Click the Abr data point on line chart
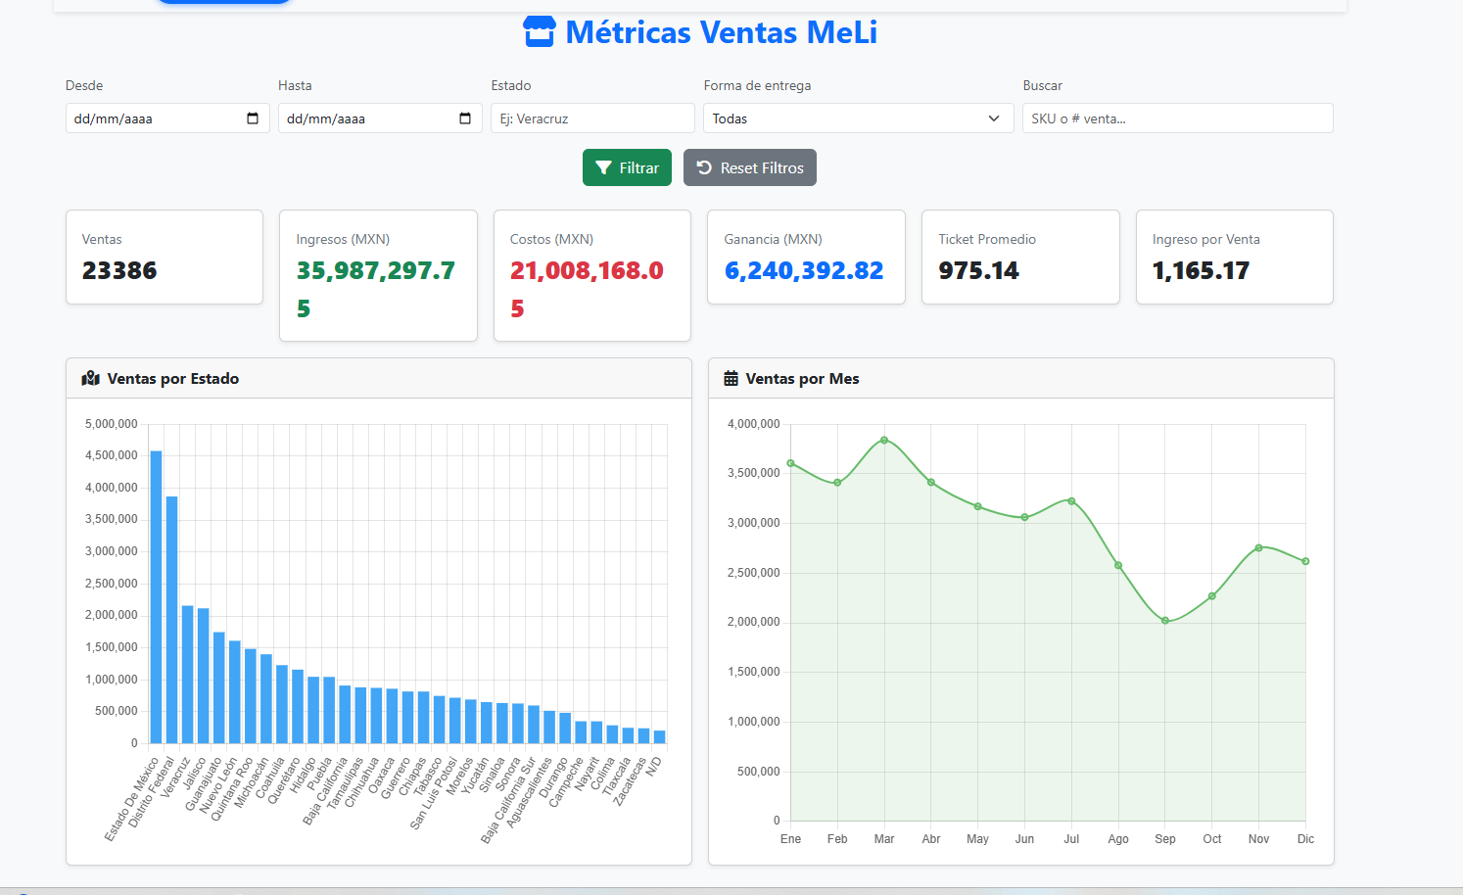The width and height of the screenshot is (1463, 895). click(931, 482)
